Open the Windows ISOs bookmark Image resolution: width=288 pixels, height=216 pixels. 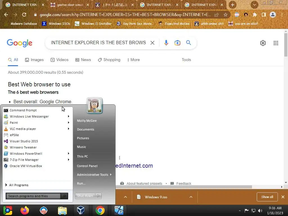pyautogui.click(x=56, y=24)
